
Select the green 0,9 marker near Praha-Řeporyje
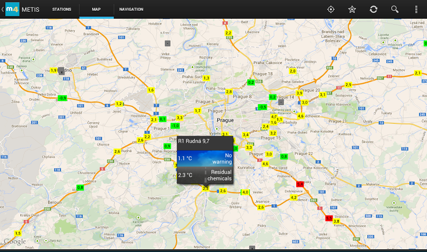(167, 146)
